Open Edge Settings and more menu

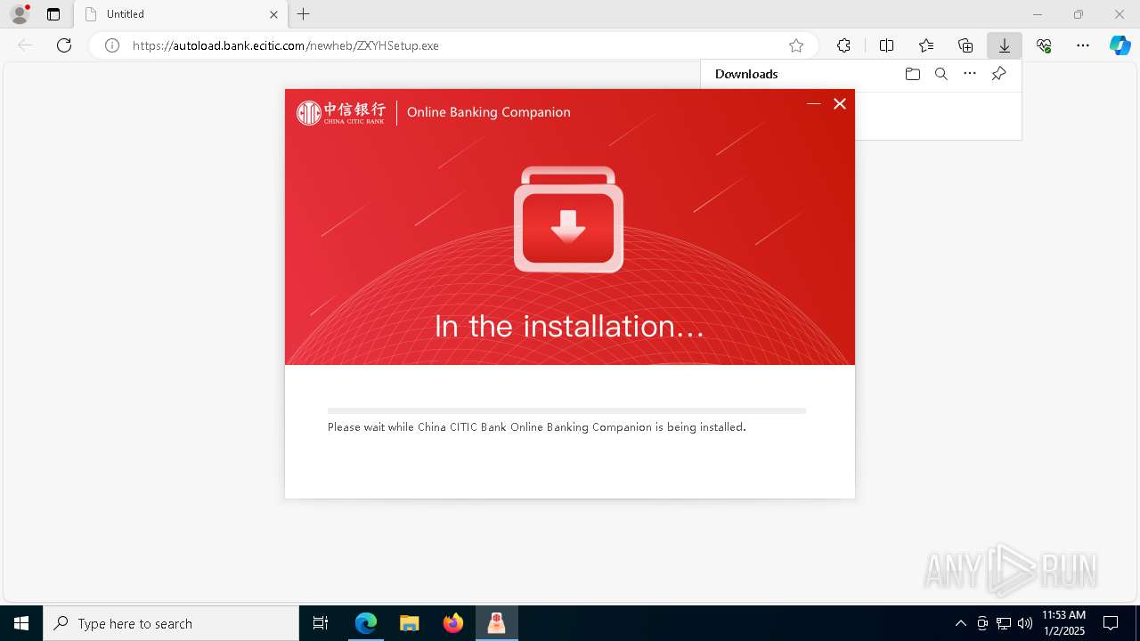pyautogui.click(x=1083, y=45)
